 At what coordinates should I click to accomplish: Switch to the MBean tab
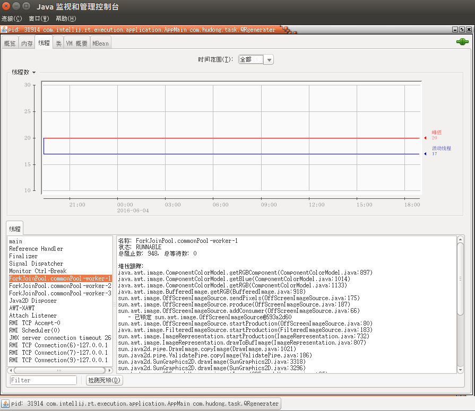pyautogui.click(x=101, y=43)
